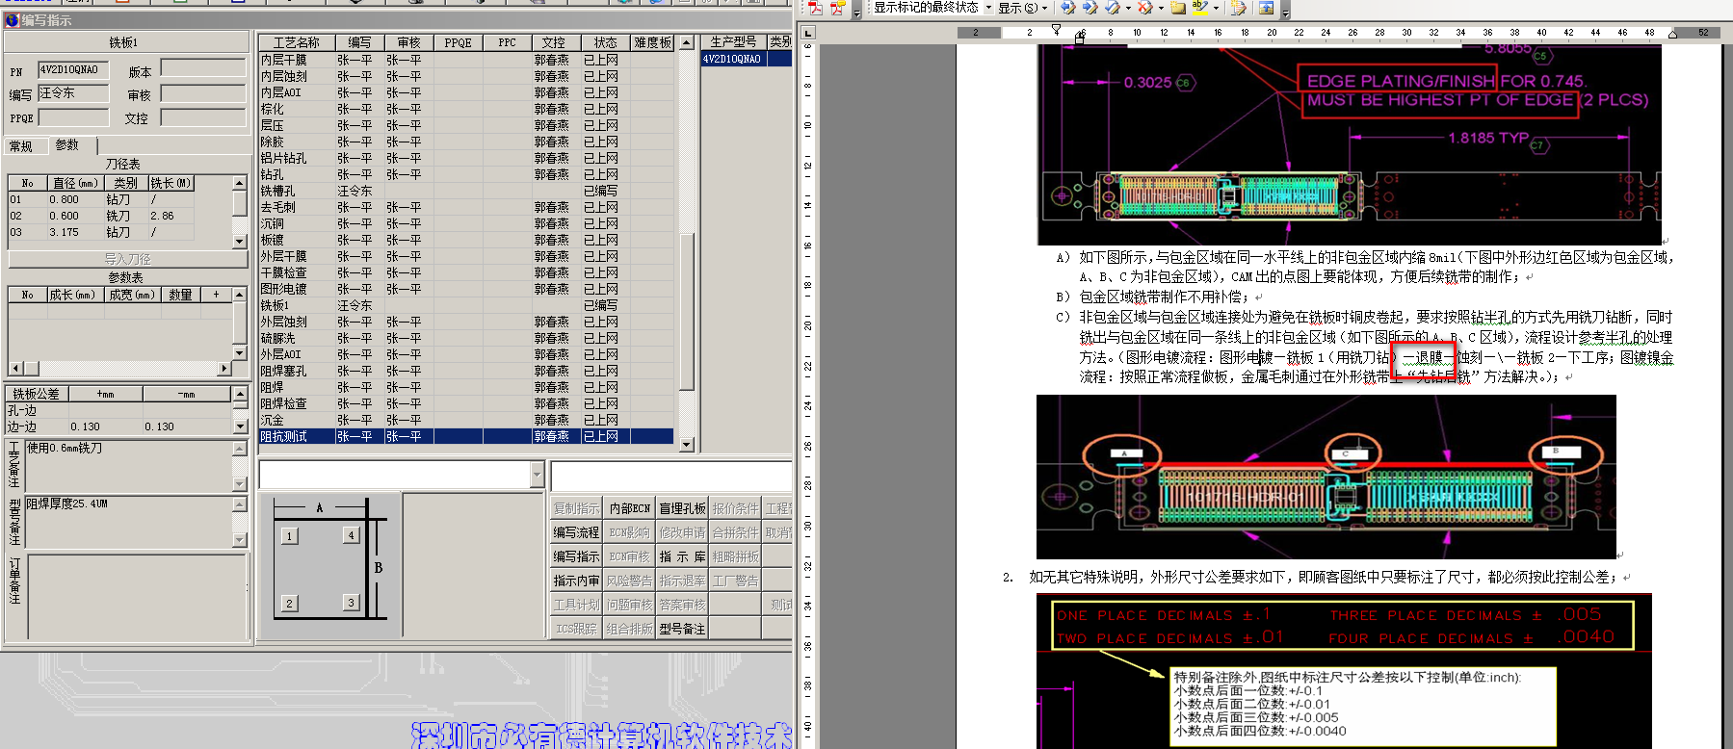
Task: Open the accept change options arrow
Action: [x=1127, y=8]
